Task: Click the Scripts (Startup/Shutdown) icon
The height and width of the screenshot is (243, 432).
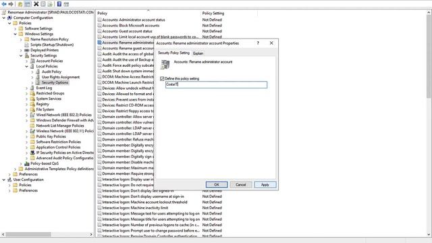Action: pos(27,45)
